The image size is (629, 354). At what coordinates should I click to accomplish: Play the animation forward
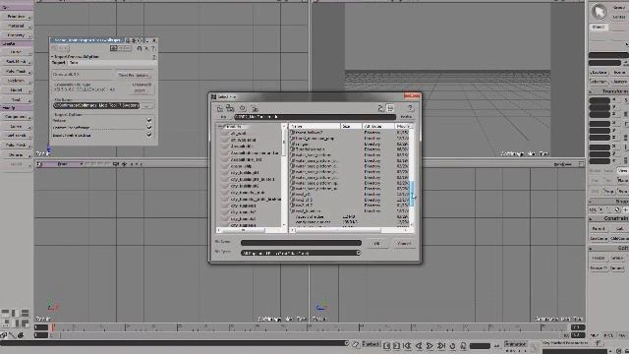pyautogui.click(x=429, y=345)
